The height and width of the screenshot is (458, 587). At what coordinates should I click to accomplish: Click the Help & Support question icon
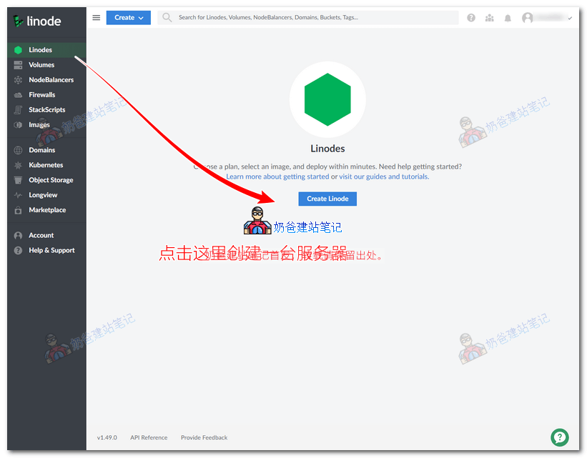point(18,250)
